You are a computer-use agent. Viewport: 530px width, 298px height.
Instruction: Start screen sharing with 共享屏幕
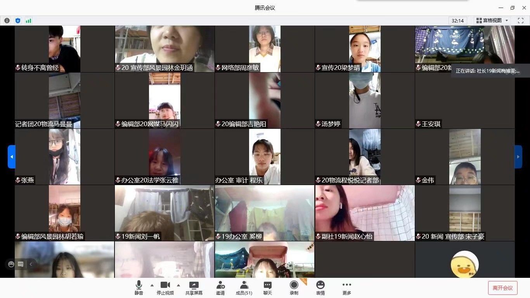(x=194, y=288)
